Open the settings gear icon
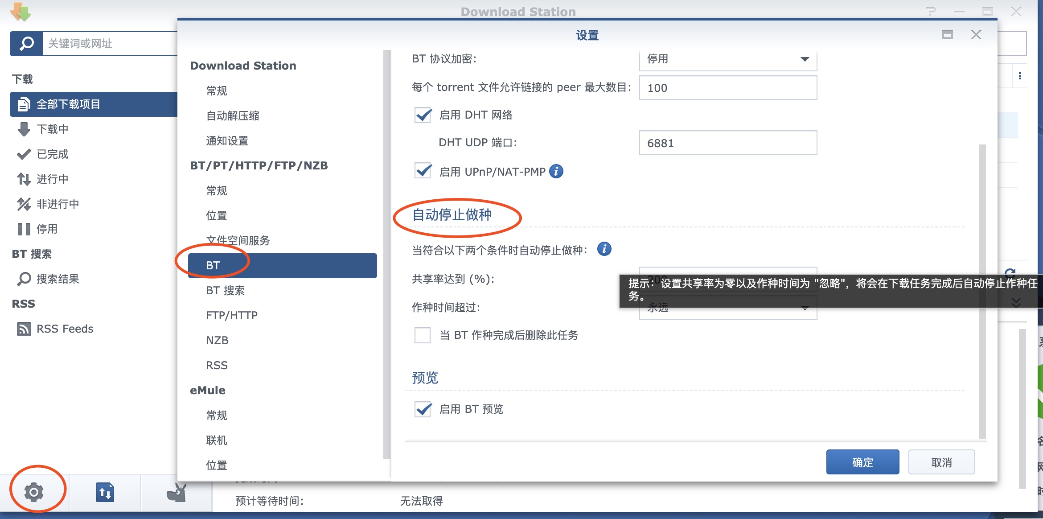Screen dimensions: 1043x519 click(x=33, y=492)
